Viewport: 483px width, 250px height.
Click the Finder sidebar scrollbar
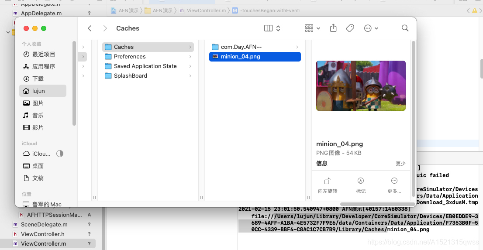(74, 83)
